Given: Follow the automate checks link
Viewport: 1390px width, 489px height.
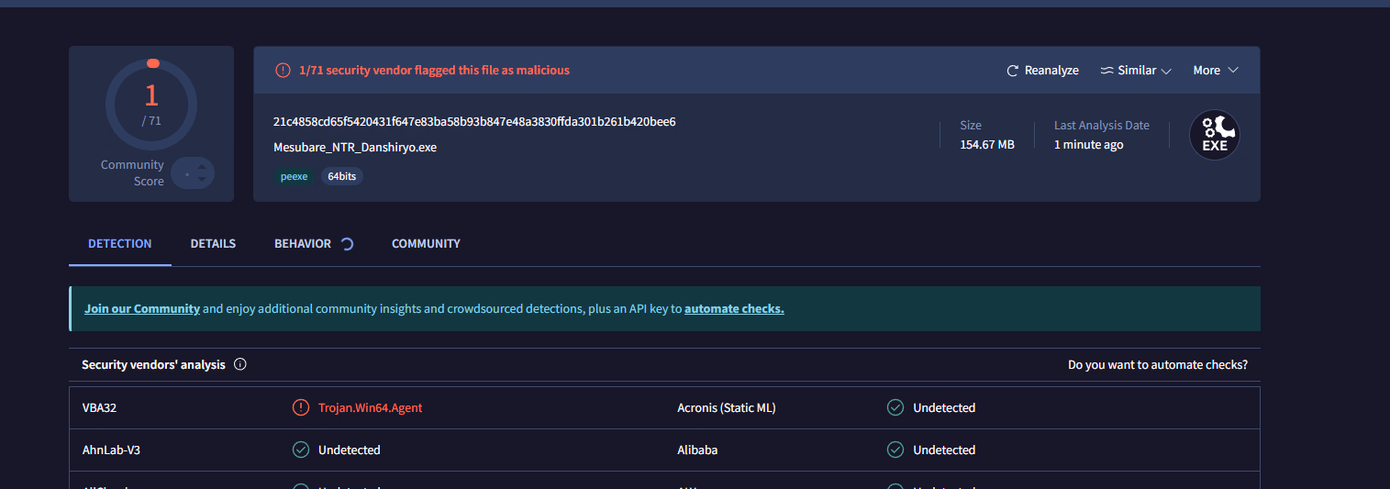Looking at the screenshot, I should point(734,308).
